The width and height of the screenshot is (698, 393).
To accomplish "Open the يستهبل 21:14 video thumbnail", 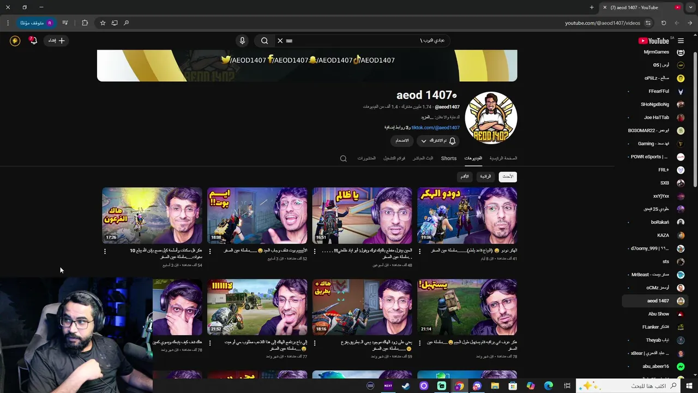I will [467, 307].
